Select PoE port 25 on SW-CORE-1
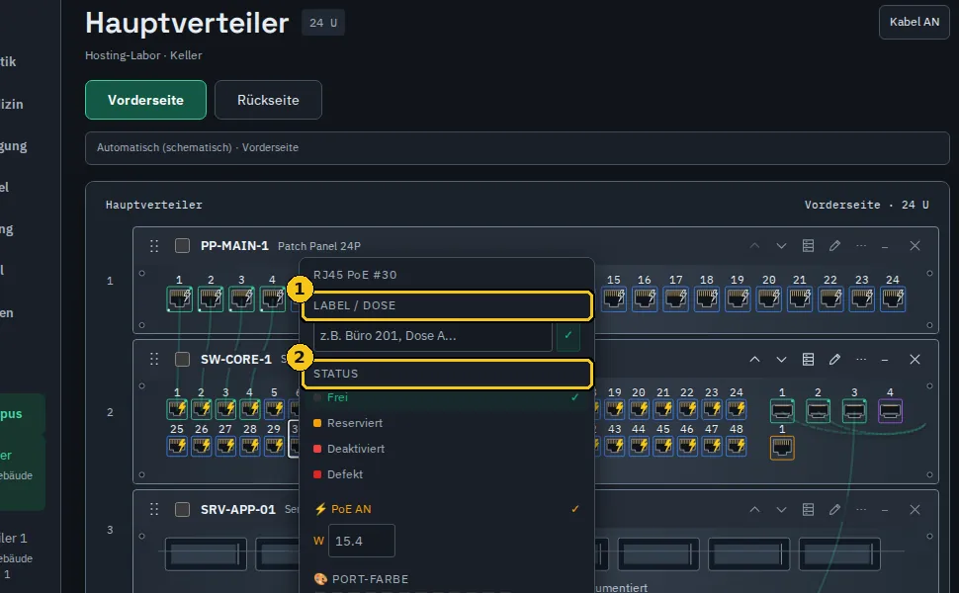The image size is (959, 593). click(177, 447)
